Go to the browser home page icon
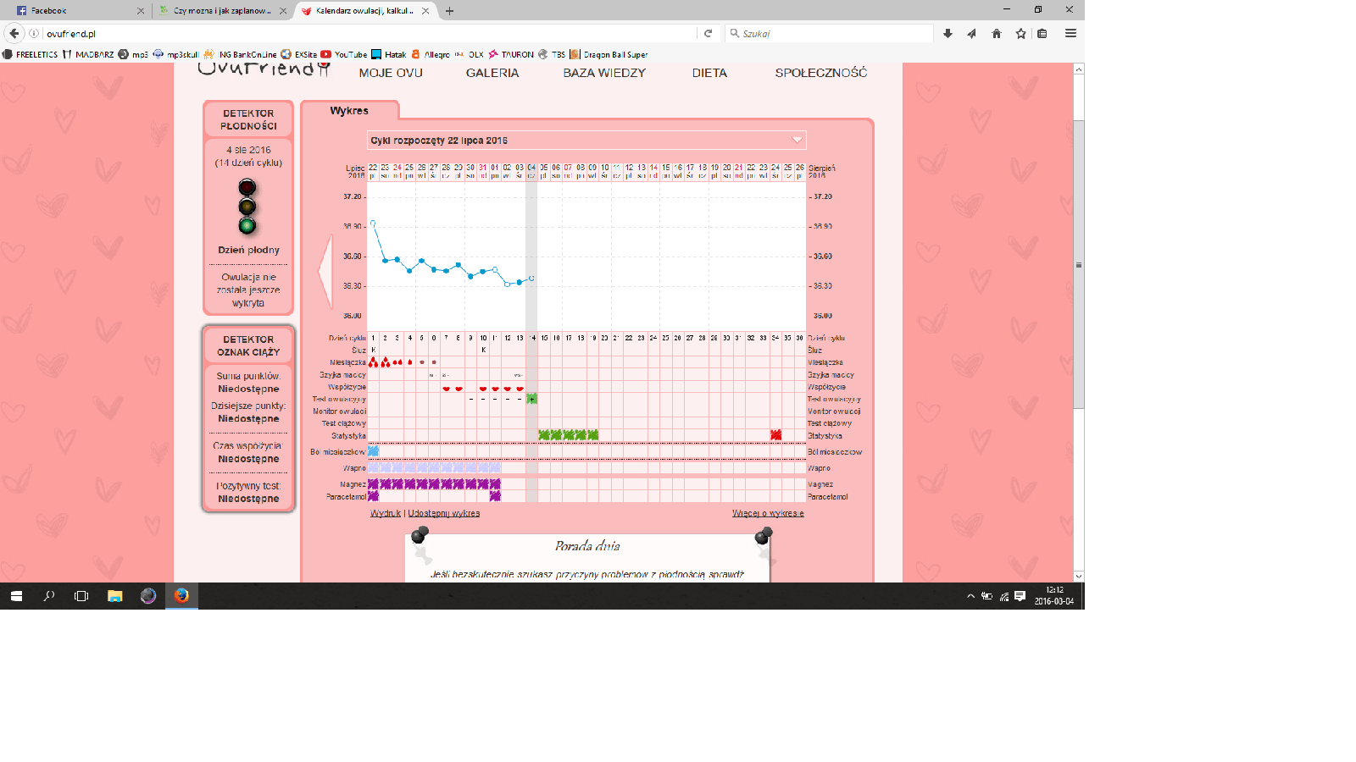The width and height of the screenshot is (1356, 762). [x=997, y=33]
